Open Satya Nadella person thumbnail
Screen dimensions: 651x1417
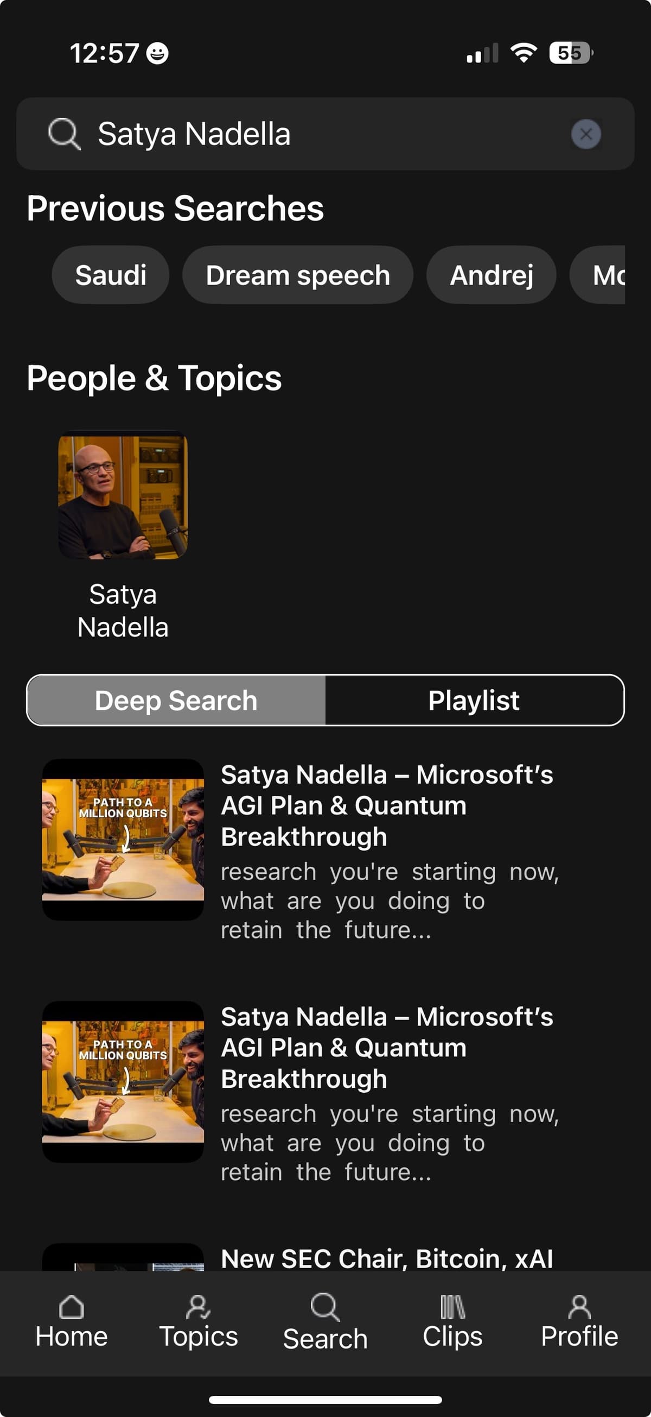point(123,495)
